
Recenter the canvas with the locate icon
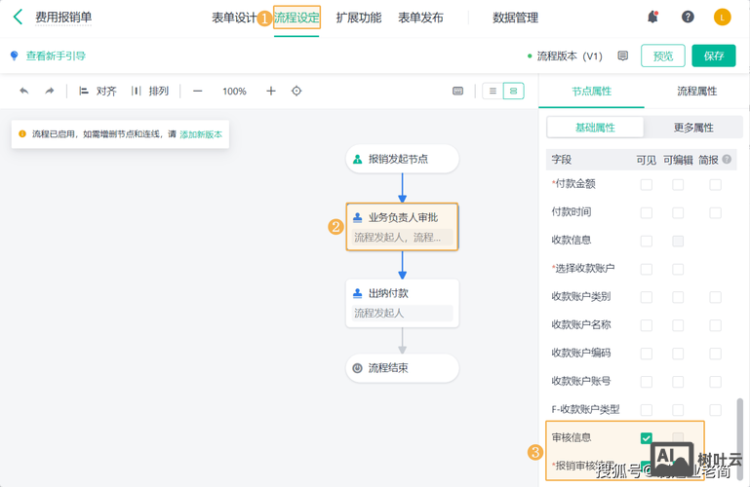pyautogui.click(x=296, y=91)
